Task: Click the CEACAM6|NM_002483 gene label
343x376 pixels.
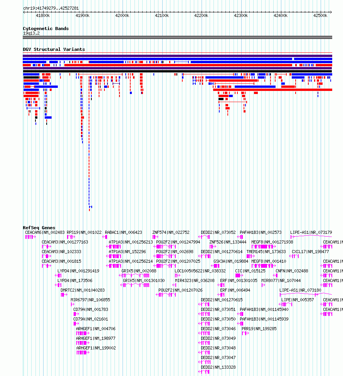Action: pyautogui.click(x=45, y=232)
